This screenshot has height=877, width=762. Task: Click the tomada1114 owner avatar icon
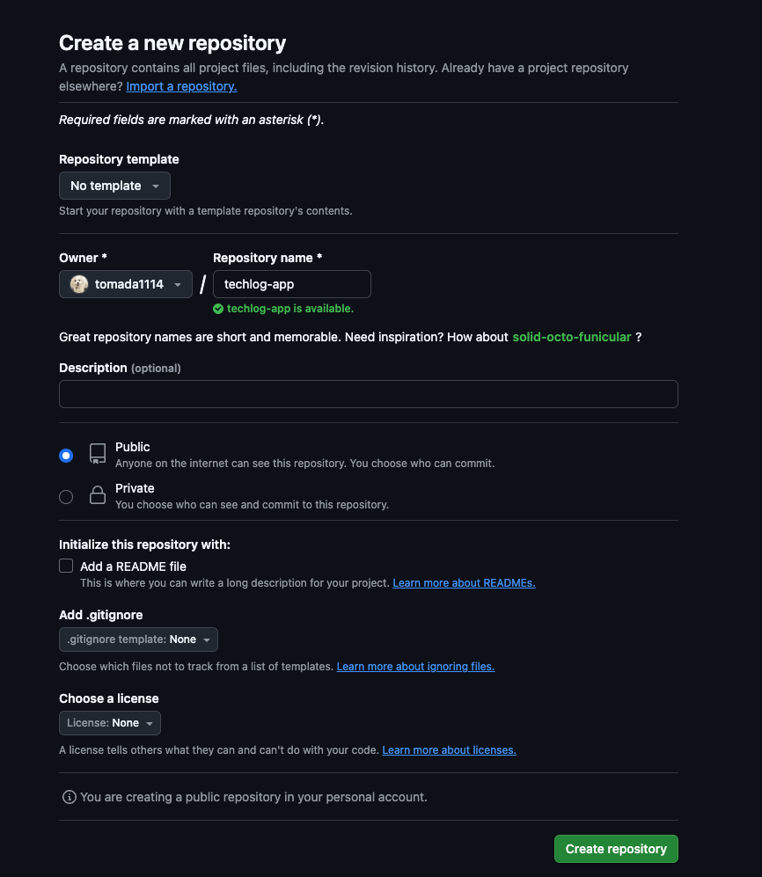tap(79, 284)
